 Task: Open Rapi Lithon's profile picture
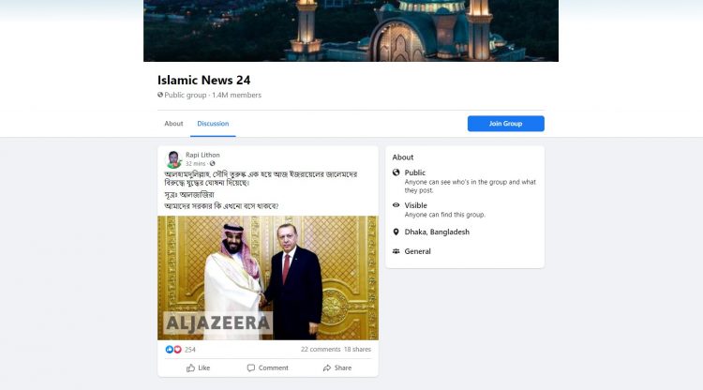(x=173, y=159)
